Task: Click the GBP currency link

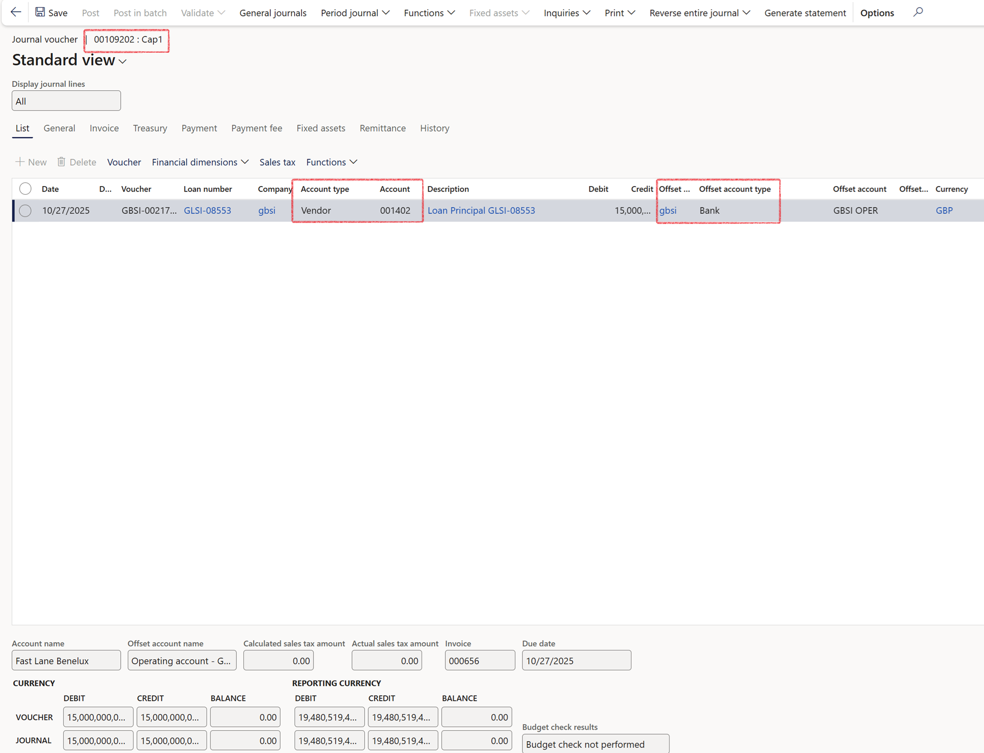Action: point(944,210)
